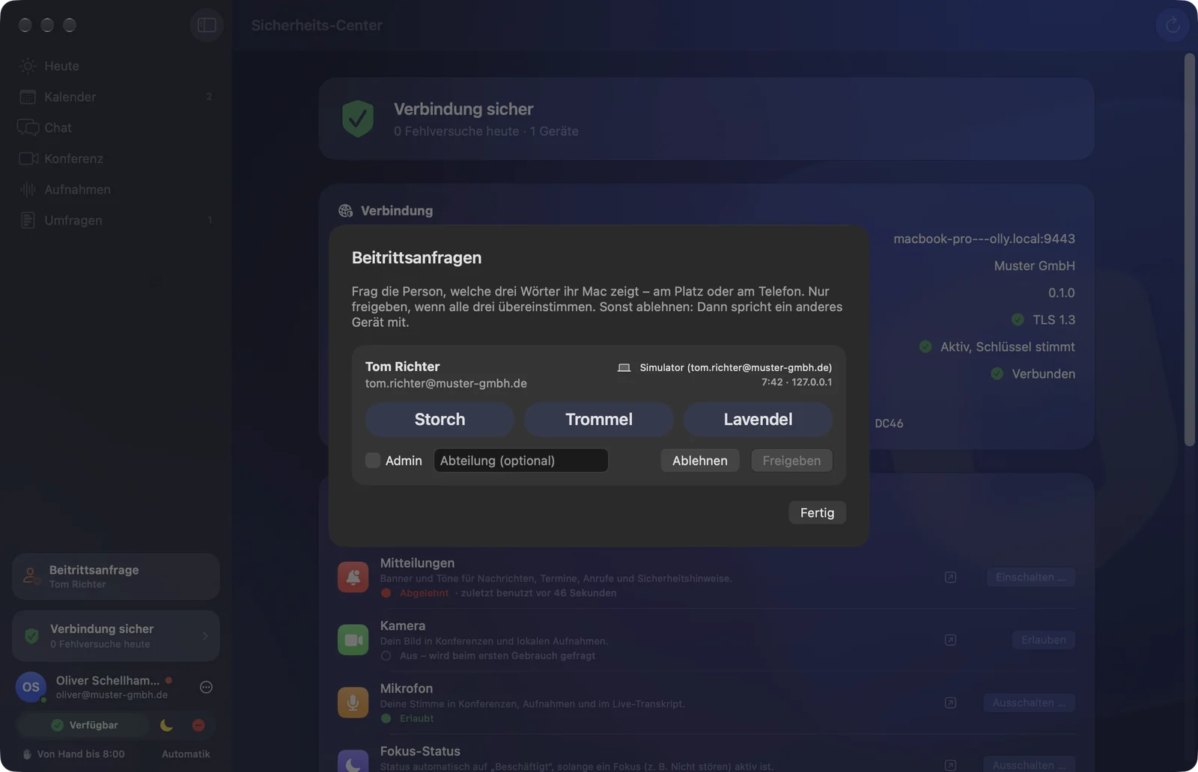
Task: Click the Muster GmbH value
Action: tap(1034, 266)
